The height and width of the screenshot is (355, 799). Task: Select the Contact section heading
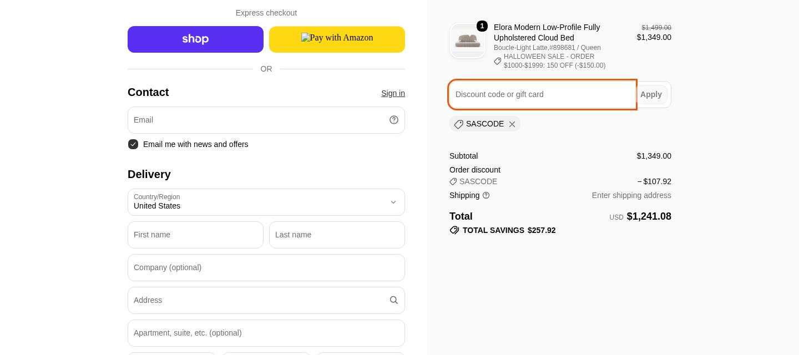(x=148, y=92)
